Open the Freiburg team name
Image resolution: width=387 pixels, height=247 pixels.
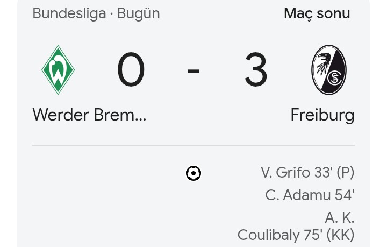pyautogui.click(x=322, y=115)
